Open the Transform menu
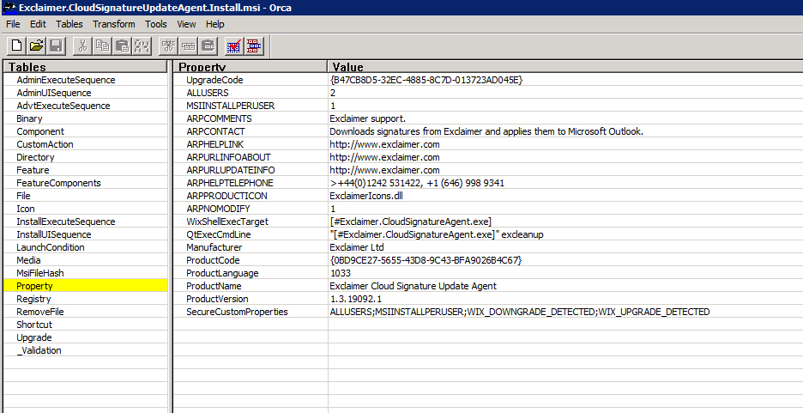Viewport: 803px width, 413px height. tap(113, 24)
